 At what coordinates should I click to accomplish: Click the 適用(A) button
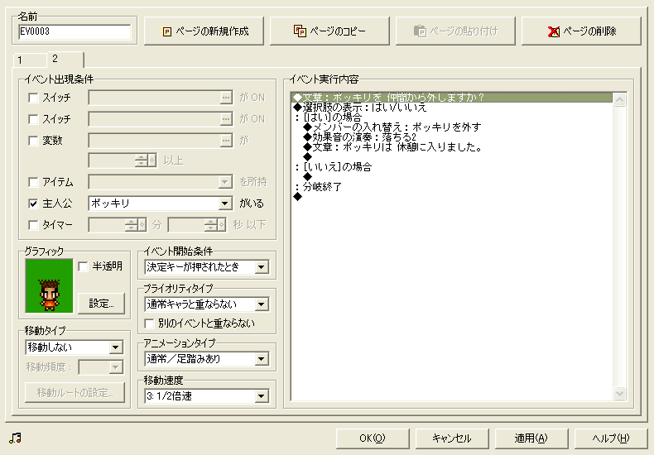click(531, 438)
